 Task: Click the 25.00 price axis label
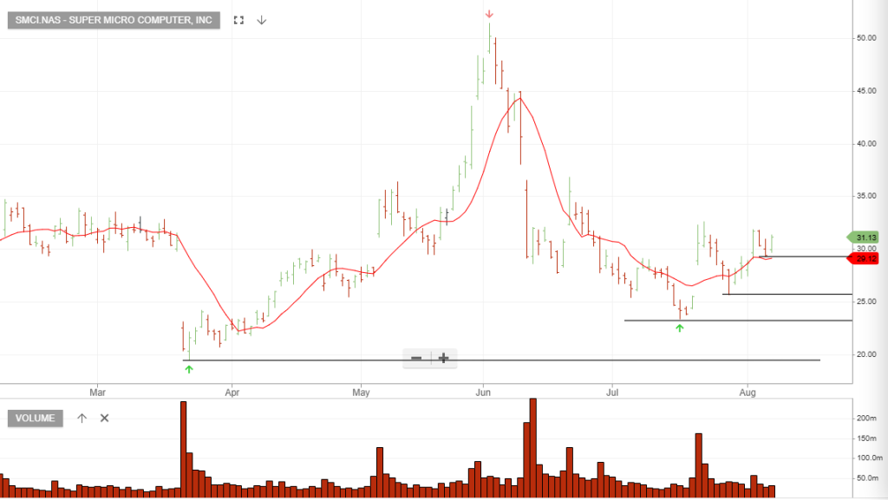pos(866,302)
